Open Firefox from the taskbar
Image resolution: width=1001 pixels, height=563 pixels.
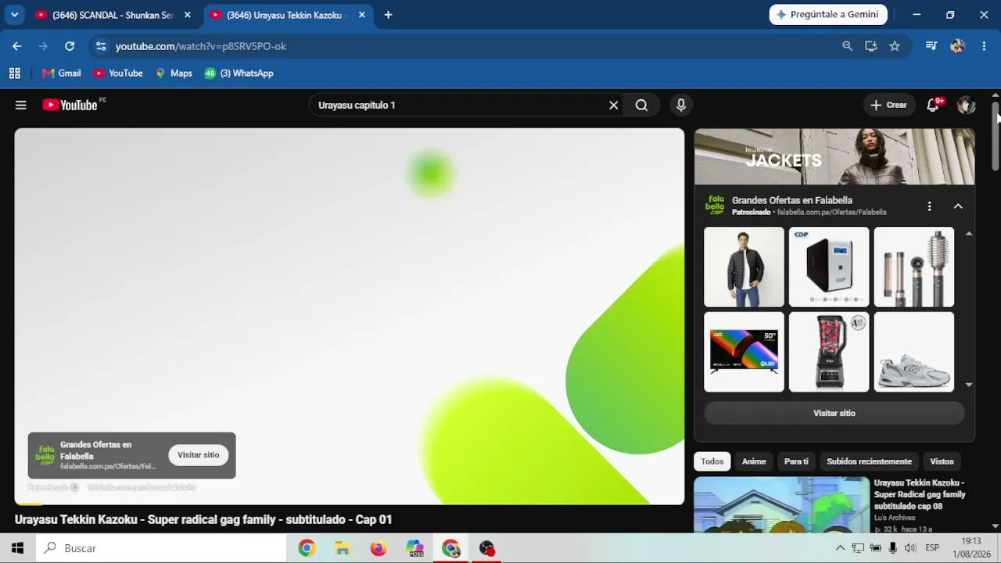click(x=379, y=548)
